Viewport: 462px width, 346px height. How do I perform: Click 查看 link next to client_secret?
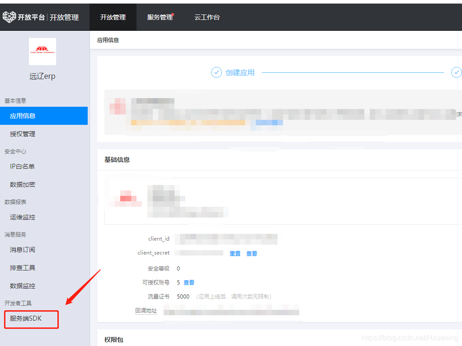252,253
